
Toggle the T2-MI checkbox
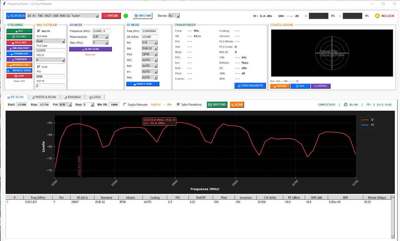tap(39, 67)
